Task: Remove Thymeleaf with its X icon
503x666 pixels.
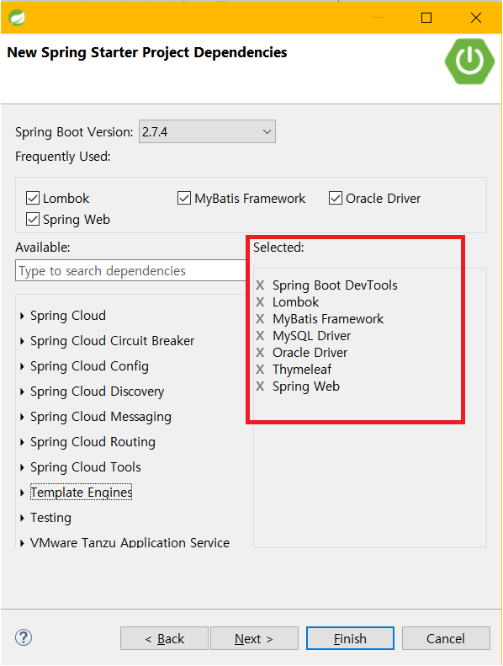Action: click(x=260, y=370)
